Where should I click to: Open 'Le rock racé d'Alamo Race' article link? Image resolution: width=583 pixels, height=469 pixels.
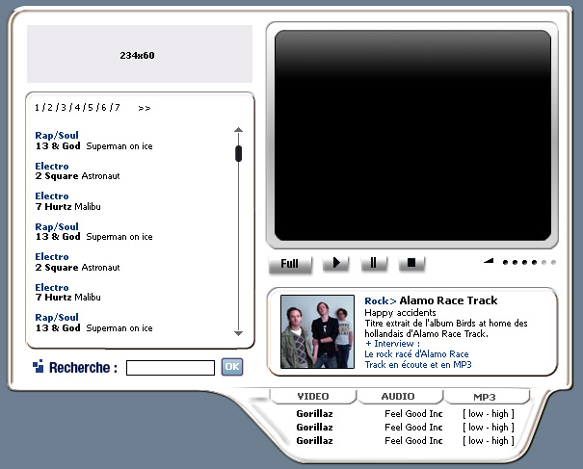416,354
